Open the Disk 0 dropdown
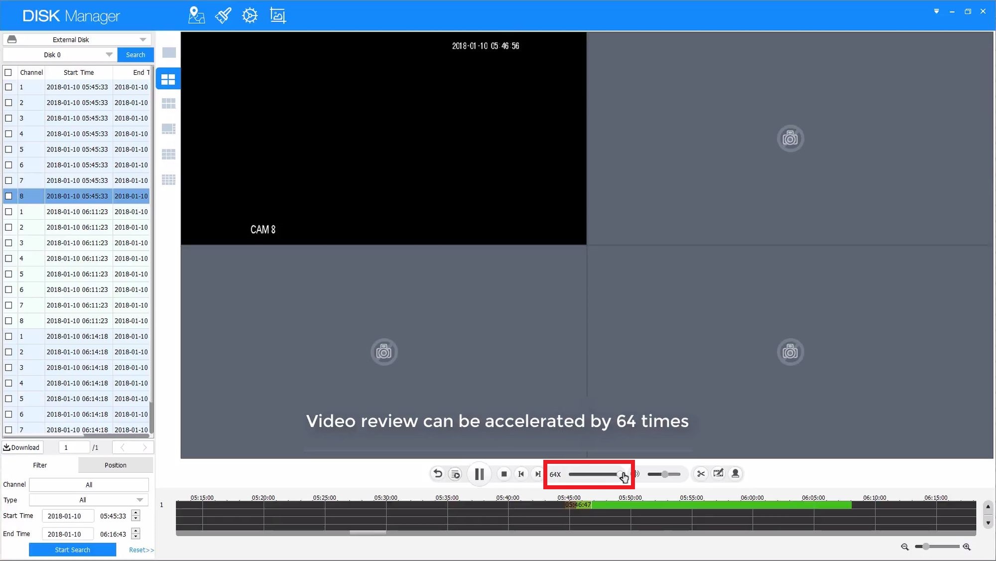This screenshot has height=561, width=996. pos(109,55)
